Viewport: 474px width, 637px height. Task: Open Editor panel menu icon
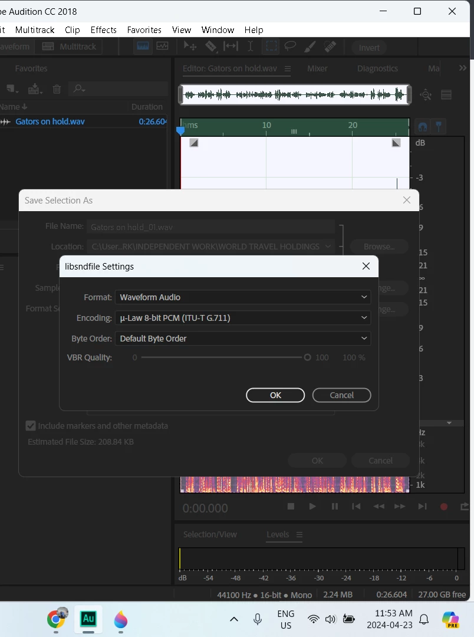tap(288, 68)
